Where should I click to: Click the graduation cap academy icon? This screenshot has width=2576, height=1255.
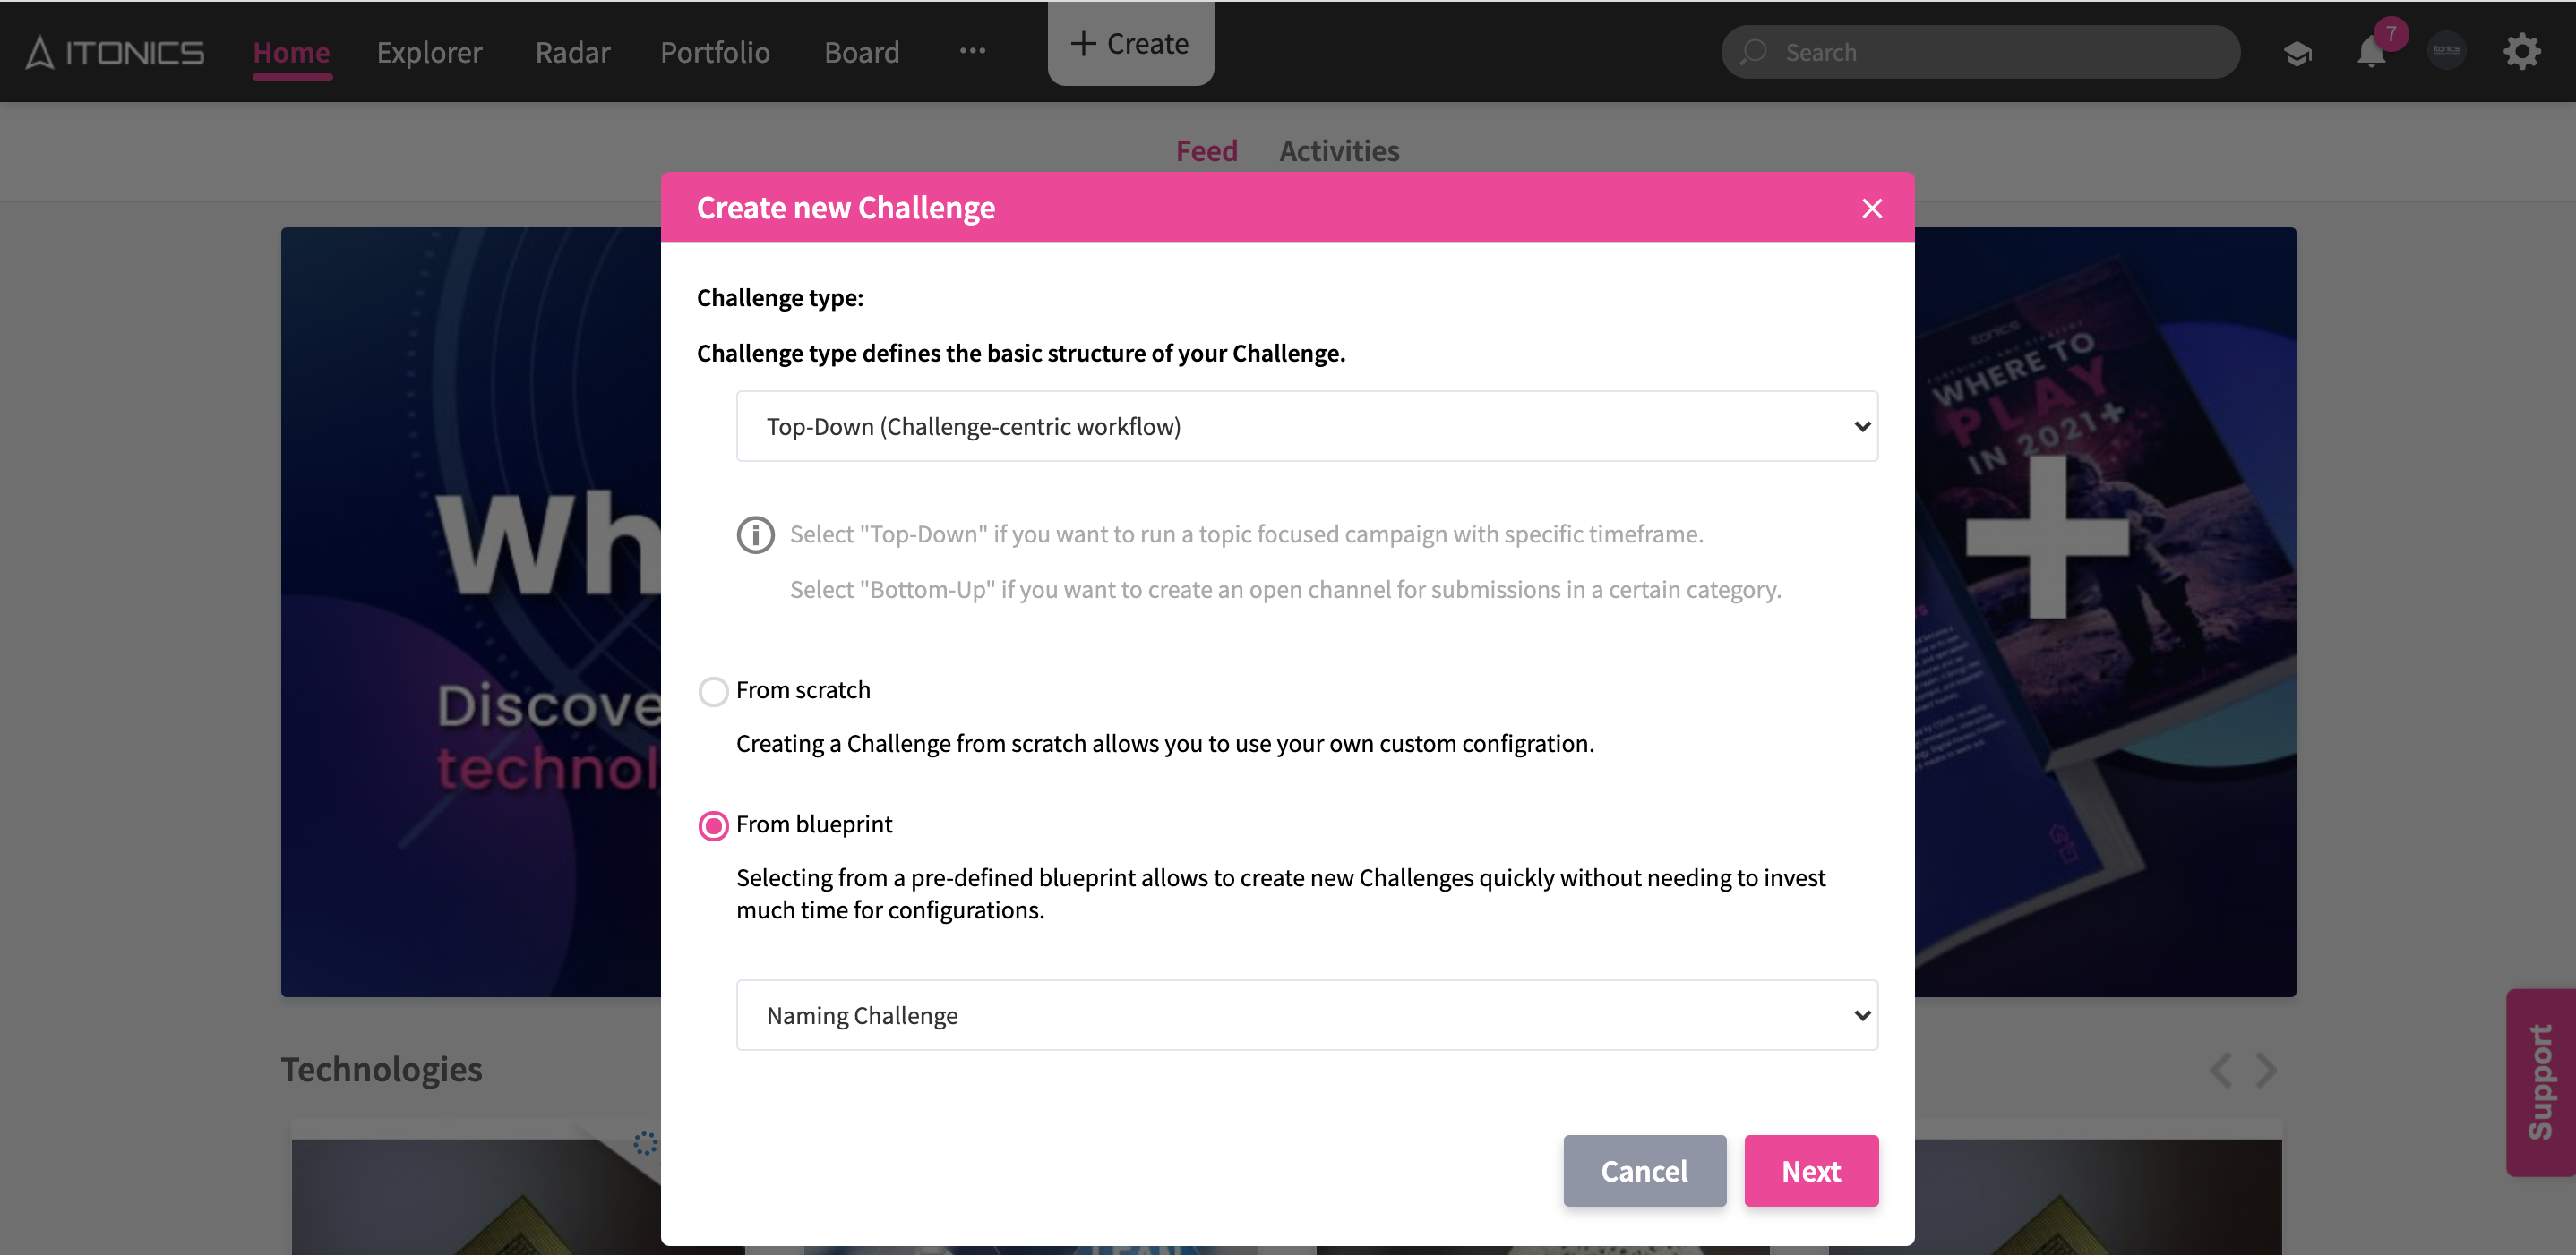tap(2297, 53)
